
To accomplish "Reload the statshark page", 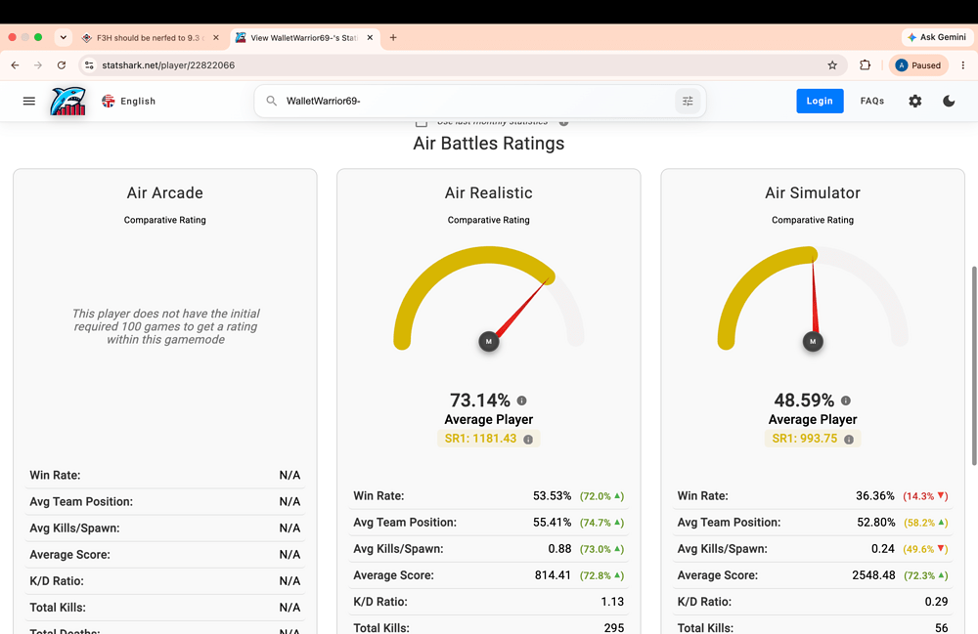I will (61, 65).
